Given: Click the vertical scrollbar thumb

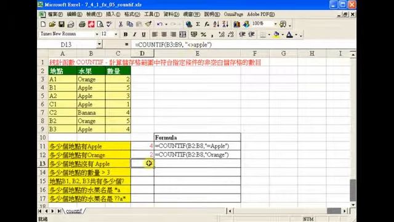Looking at the screenshot, I should click(353, 190).
